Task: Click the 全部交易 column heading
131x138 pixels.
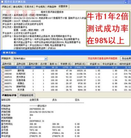Action: [34, 100]
